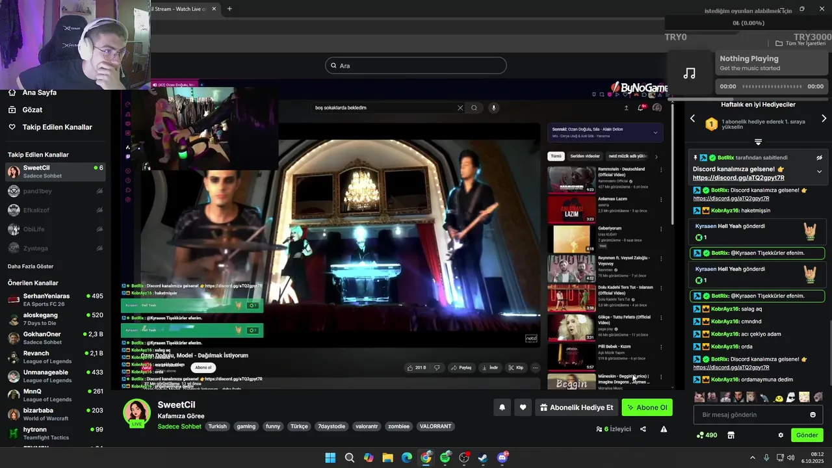Show previous gifter leaderboard slide arrow
The image size is (832, 468).
tap(692, 118)
